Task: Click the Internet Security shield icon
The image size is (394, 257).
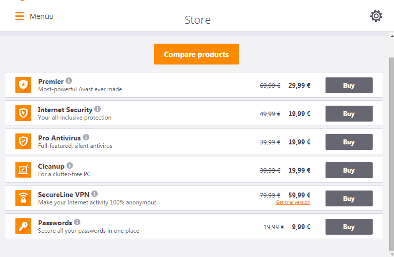Action: (23, 113)
